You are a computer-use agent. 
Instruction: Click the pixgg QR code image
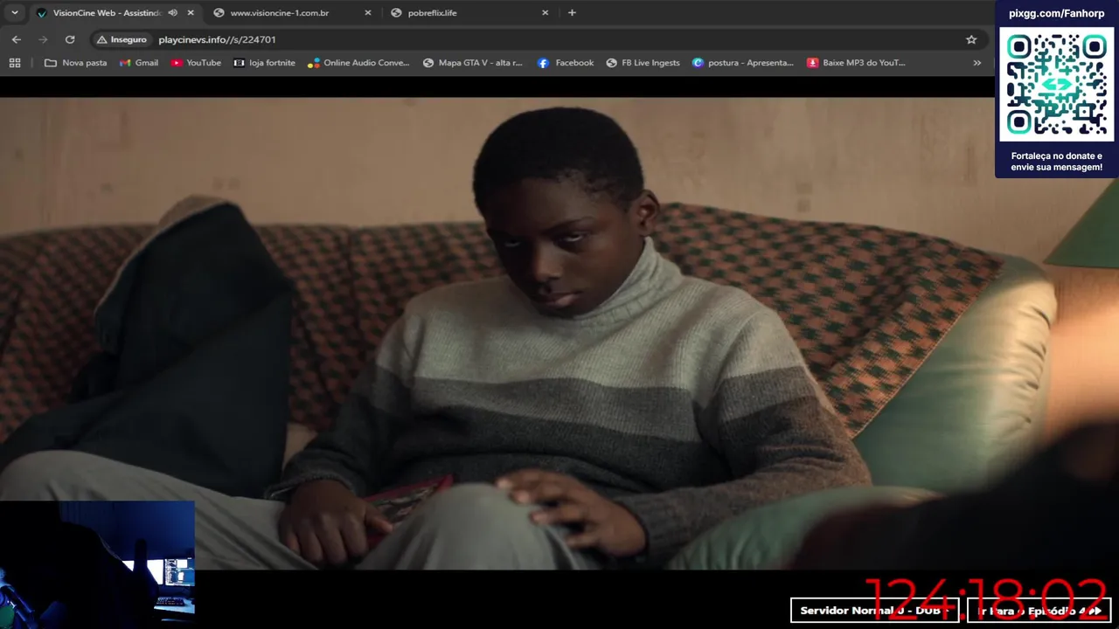(x=1057, y=85)
